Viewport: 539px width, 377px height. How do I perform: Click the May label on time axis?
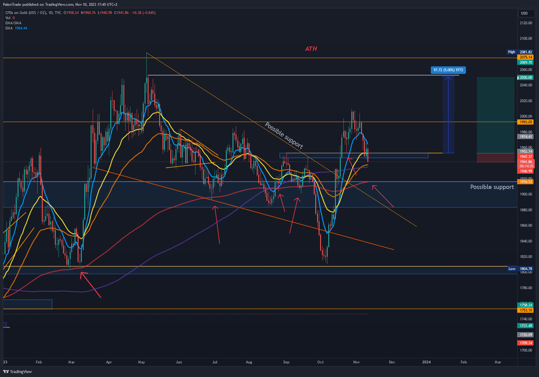coord(142,362)
